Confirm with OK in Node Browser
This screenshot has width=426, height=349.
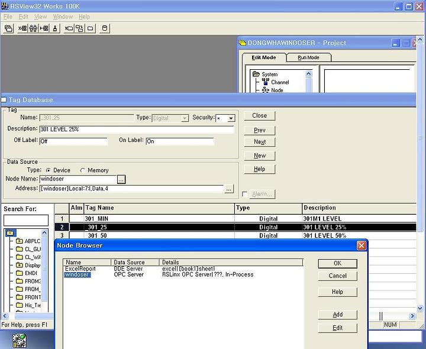[x=337, y=263]
